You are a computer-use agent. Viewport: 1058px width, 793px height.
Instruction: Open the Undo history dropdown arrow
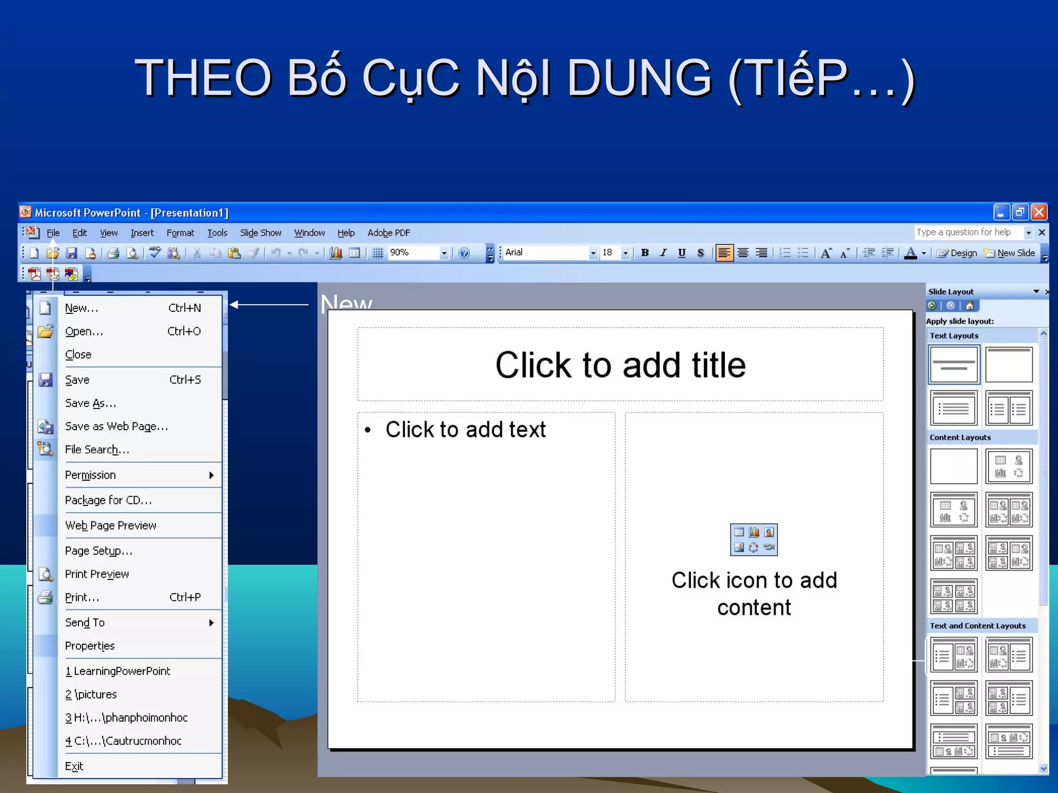tap(289, 253)
